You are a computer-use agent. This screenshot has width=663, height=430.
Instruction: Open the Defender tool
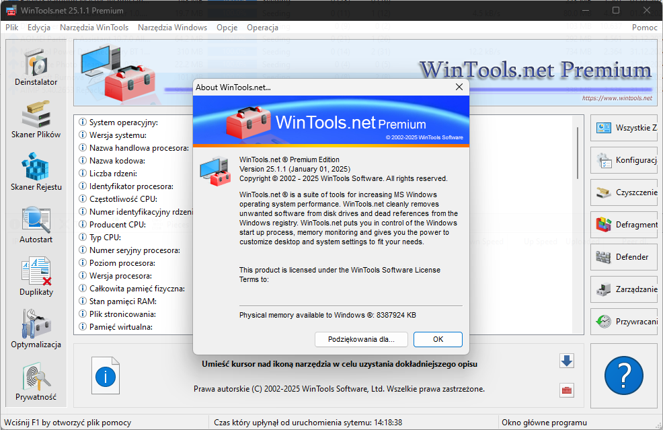point(624,257)
